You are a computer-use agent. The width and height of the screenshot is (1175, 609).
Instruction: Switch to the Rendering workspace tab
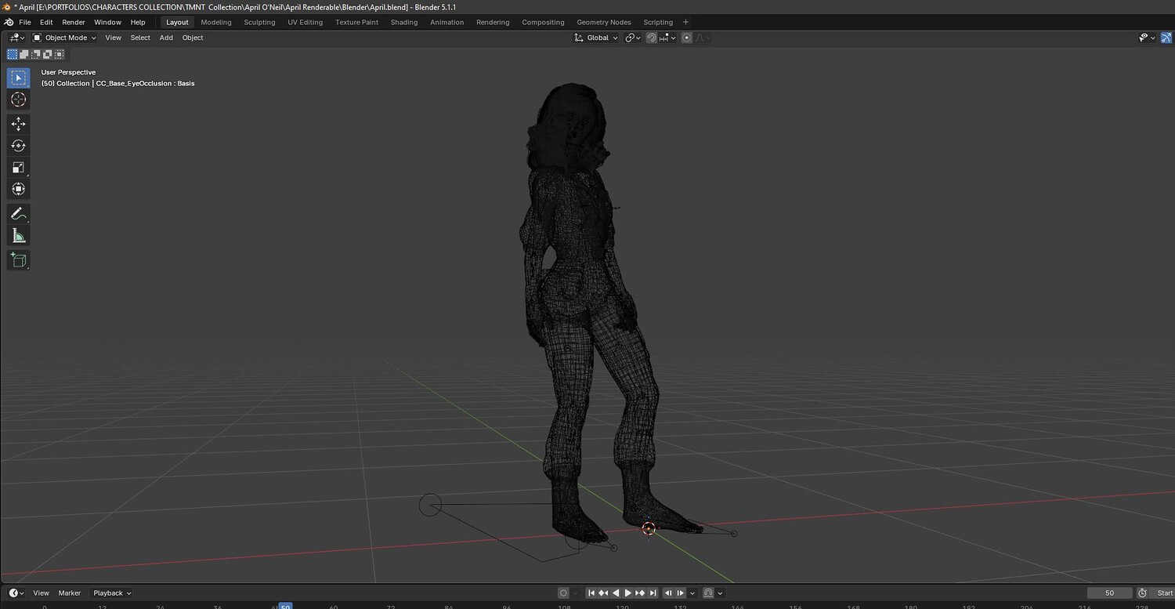[x=493, y=22]
